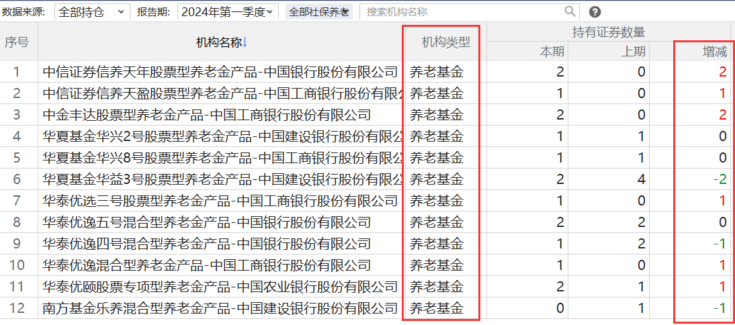735x325 pixels.
Task: Select 南方基金乐养混合型养老金产品 row
Action: [365, 308]
